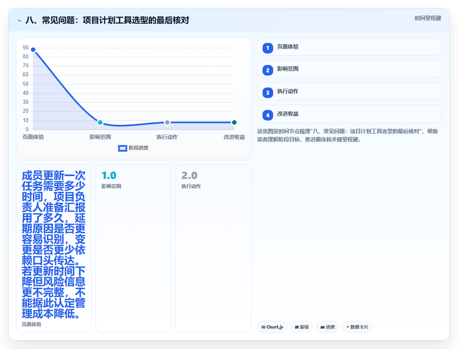This screenshot has width=458, height=349.
Task: Click the 0 y-axis tick label
Action: [27, 129]
